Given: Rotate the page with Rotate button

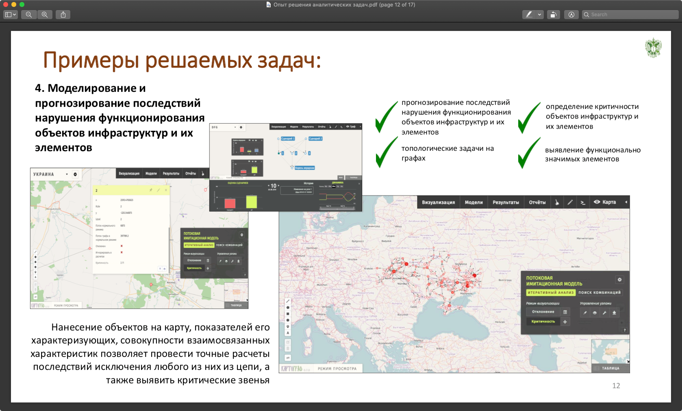Looking at the screenshot, I should pyautogui.click(x=553, y=15).
